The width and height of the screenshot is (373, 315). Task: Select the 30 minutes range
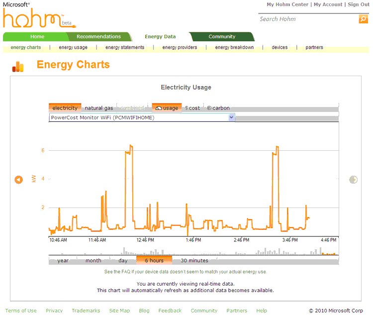[194, 260]
